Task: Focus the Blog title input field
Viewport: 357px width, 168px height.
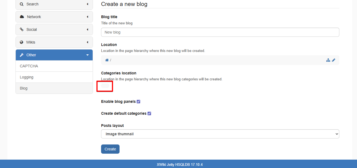Action: click(x=220, y=32)
